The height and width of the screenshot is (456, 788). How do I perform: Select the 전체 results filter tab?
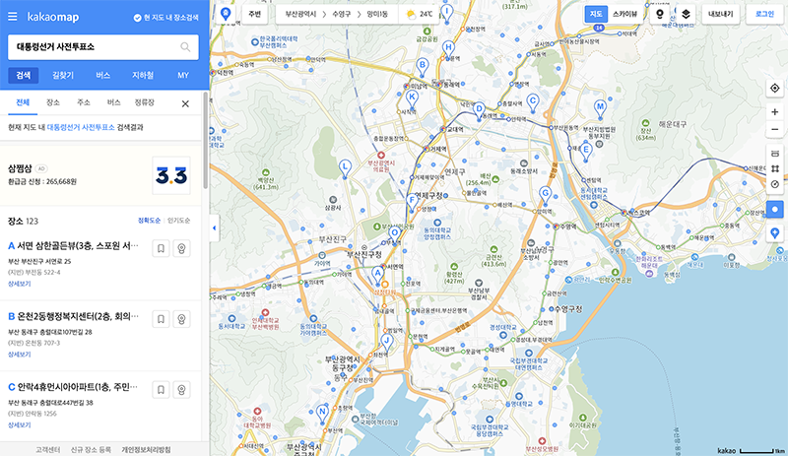point(23,102)
